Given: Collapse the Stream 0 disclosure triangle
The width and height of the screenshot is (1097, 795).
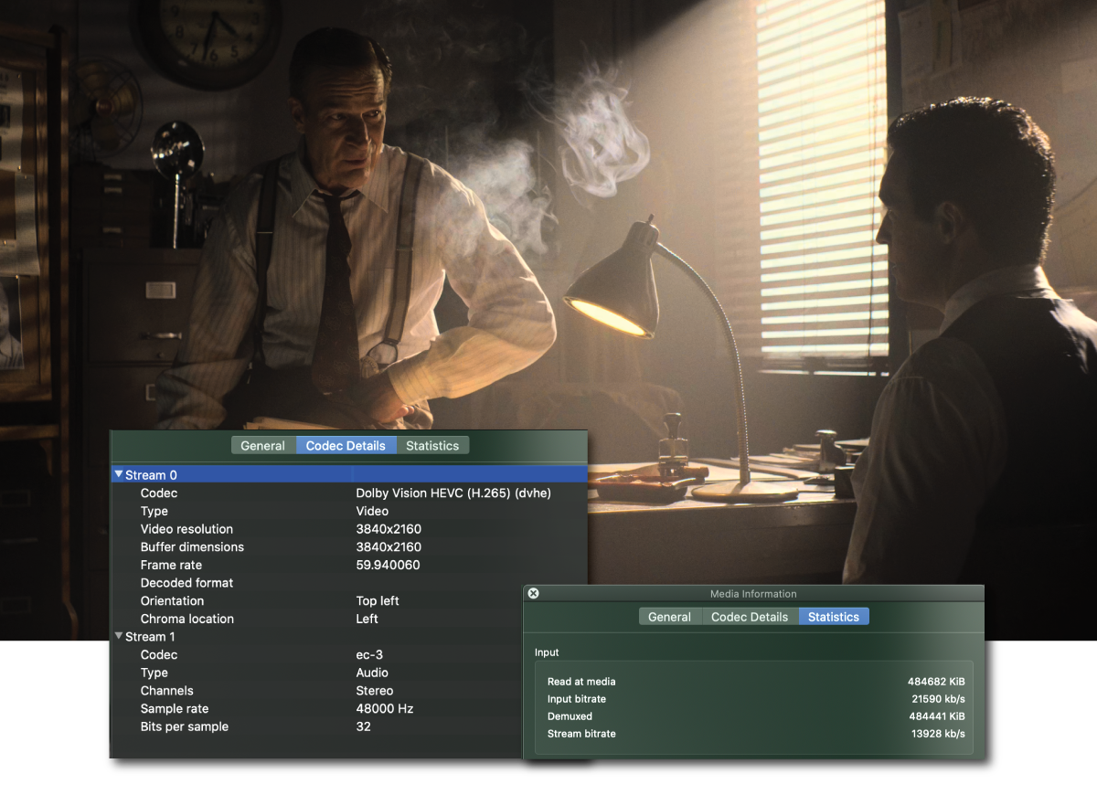Looking at the screenshot, I should pyautogui.click(x=119, y=474).
